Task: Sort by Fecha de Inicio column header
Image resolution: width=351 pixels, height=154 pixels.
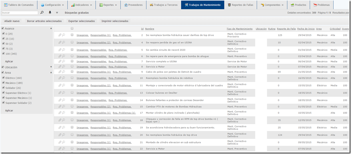Action: coord(306,29)
